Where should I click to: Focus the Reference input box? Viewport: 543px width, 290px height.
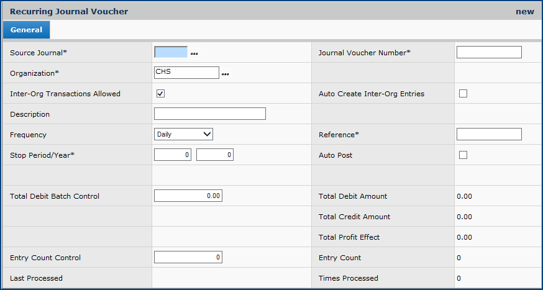pos(489,135)
